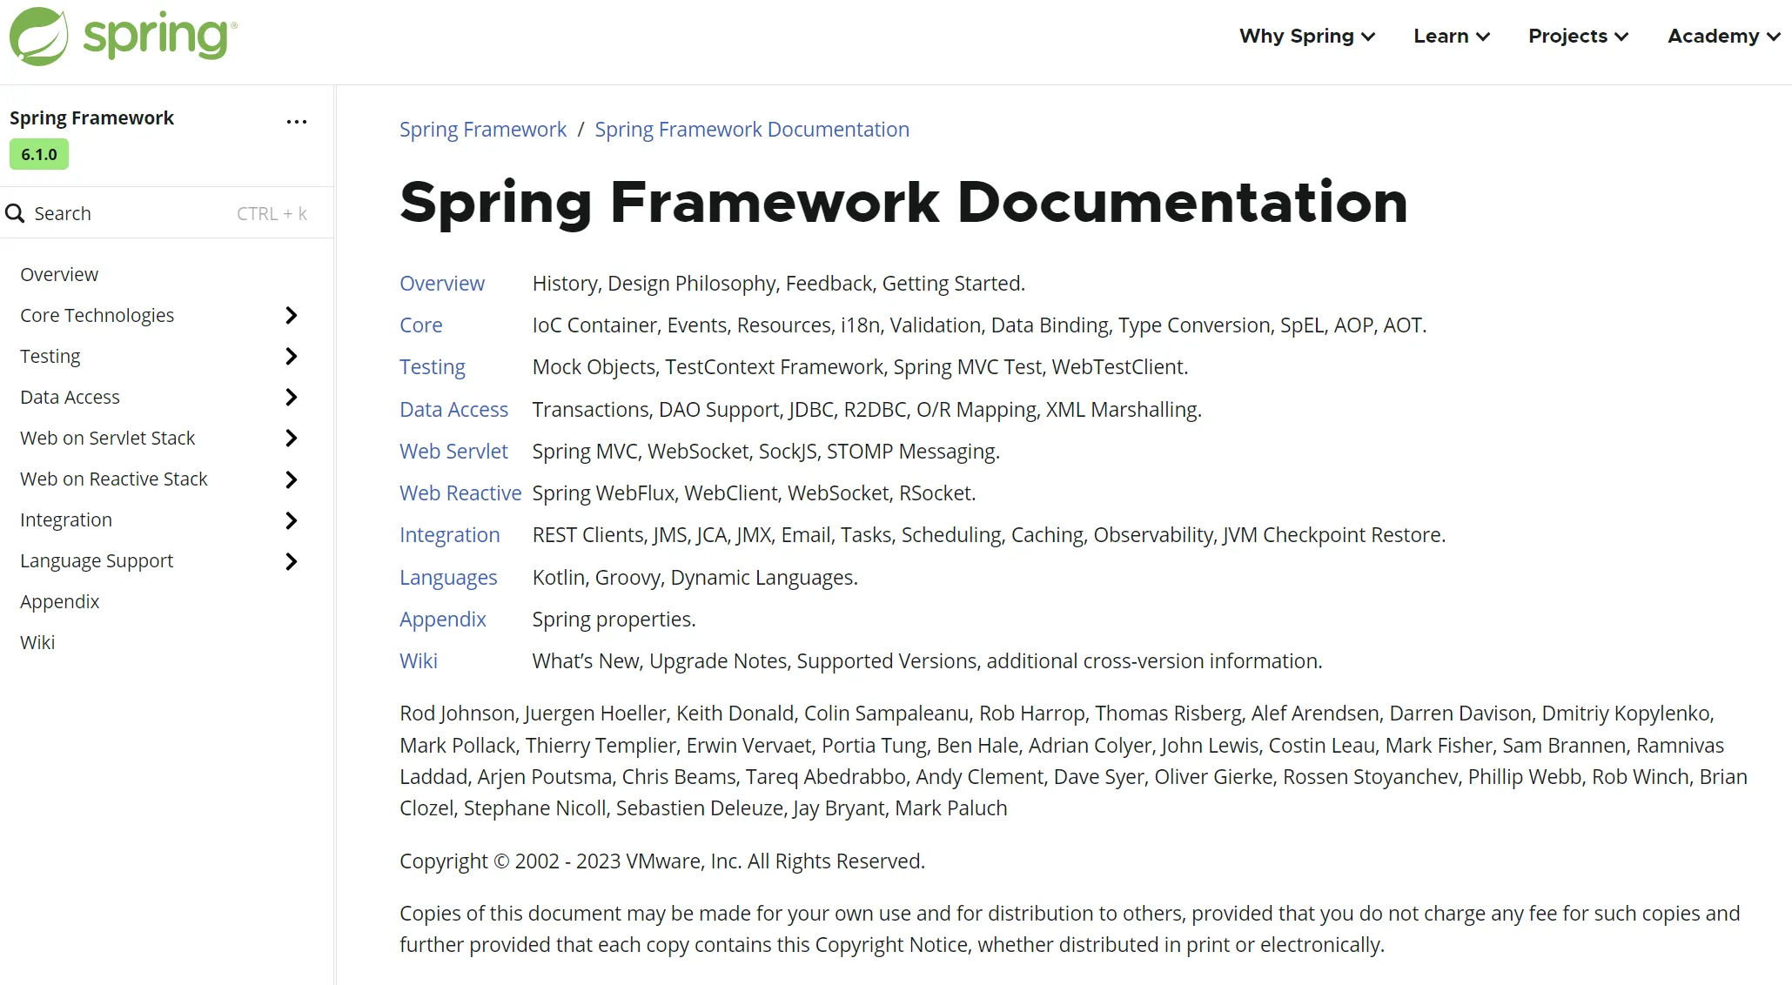Focus the sidebar Search field

tap(131, 213)
